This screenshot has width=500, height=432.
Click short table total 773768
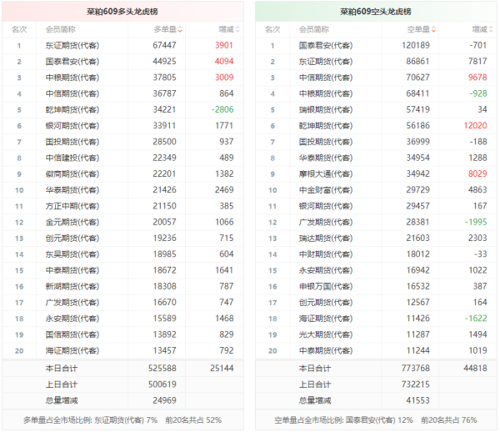[x=416, y=368]
